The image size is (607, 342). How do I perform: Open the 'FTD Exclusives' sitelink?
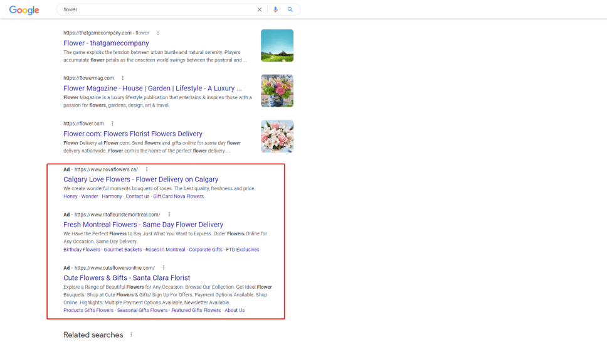[x=243, y=250]
